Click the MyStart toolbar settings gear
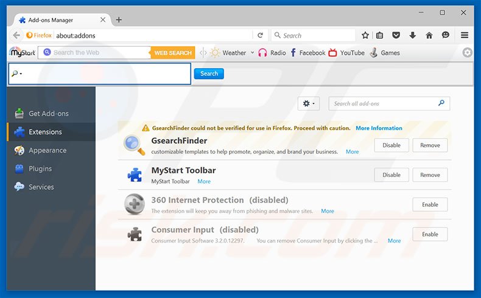The width and height of the screenshot is (481, 298). [x=467, y=53]
